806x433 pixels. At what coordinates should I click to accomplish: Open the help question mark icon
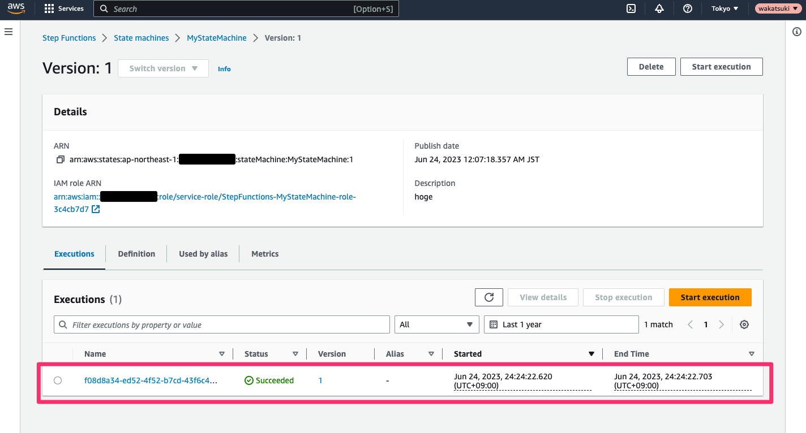tap(688, 8)
